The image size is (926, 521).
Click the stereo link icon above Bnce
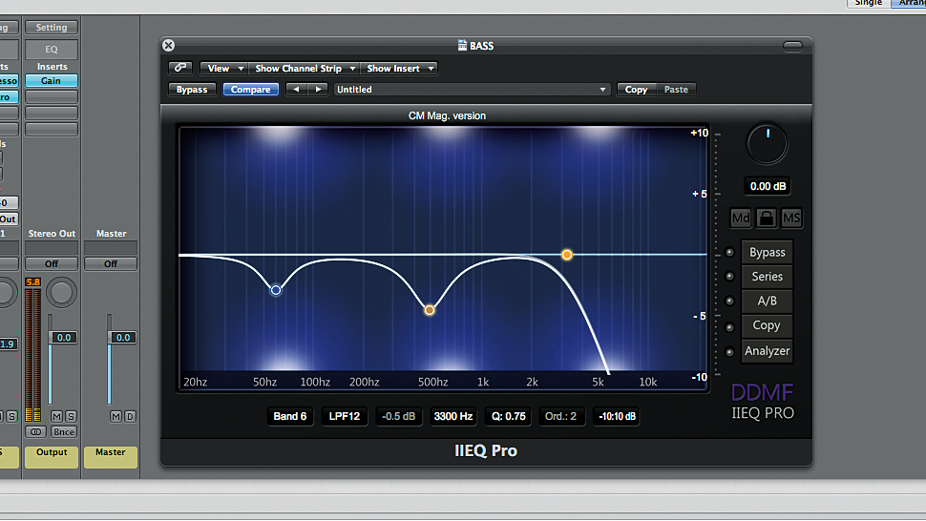click(x=35, y=432)
